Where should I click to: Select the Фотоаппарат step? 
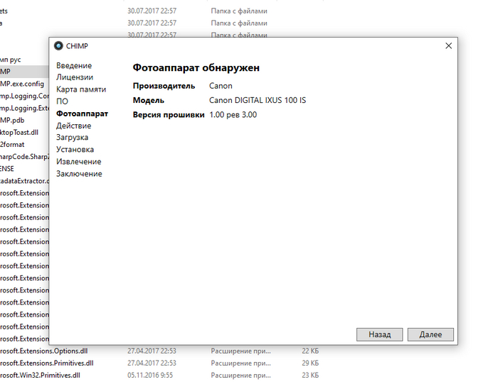pos(82,114)
